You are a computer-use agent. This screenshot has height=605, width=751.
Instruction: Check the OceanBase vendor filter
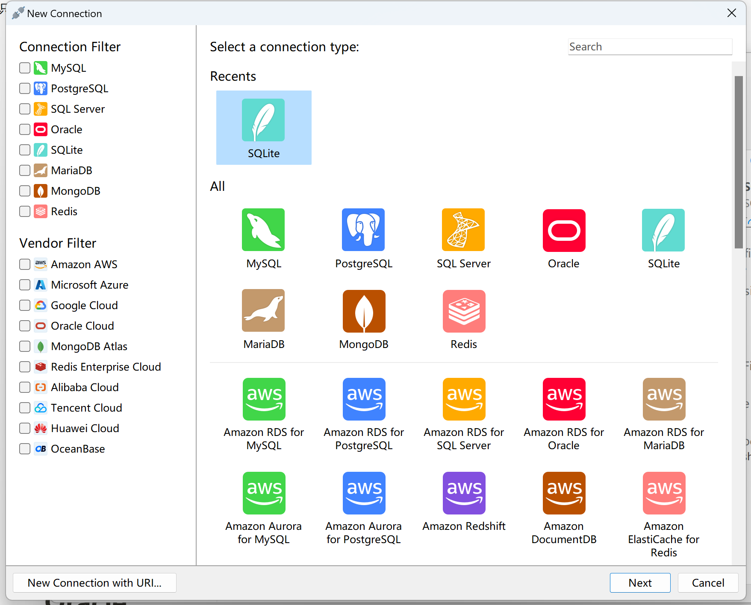(x=25, y=449)
